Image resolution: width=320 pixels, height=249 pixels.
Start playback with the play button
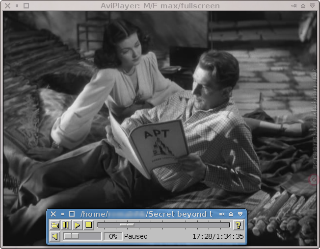[77, 225]
